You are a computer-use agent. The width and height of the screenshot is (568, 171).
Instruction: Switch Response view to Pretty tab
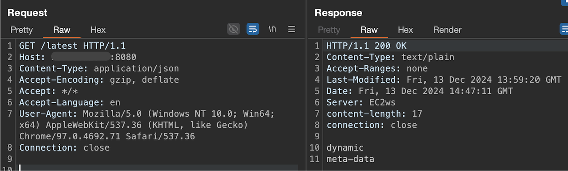[329, 30]
